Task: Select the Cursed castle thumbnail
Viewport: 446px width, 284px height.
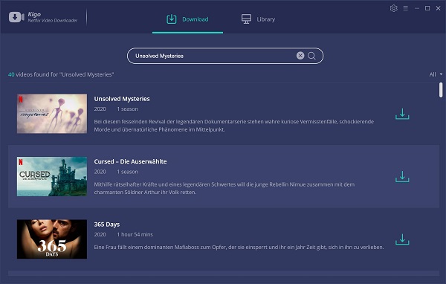Action: (x=52, y=176)
